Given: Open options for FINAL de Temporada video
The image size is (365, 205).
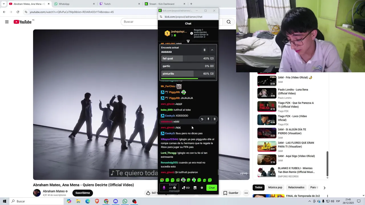Looking at the screenshot, I should click(x=327, y=196).
